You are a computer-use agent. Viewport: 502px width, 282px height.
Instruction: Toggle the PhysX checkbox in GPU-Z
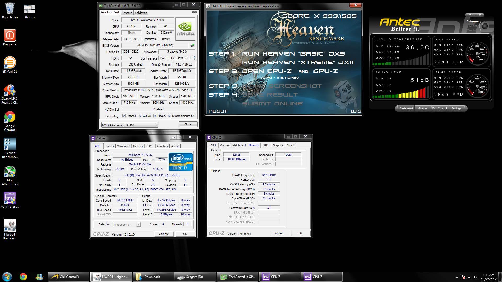(155, 116)
